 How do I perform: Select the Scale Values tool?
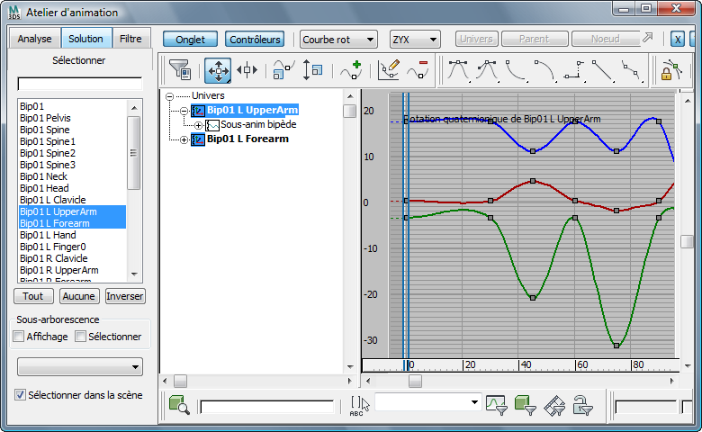(312, 70)
